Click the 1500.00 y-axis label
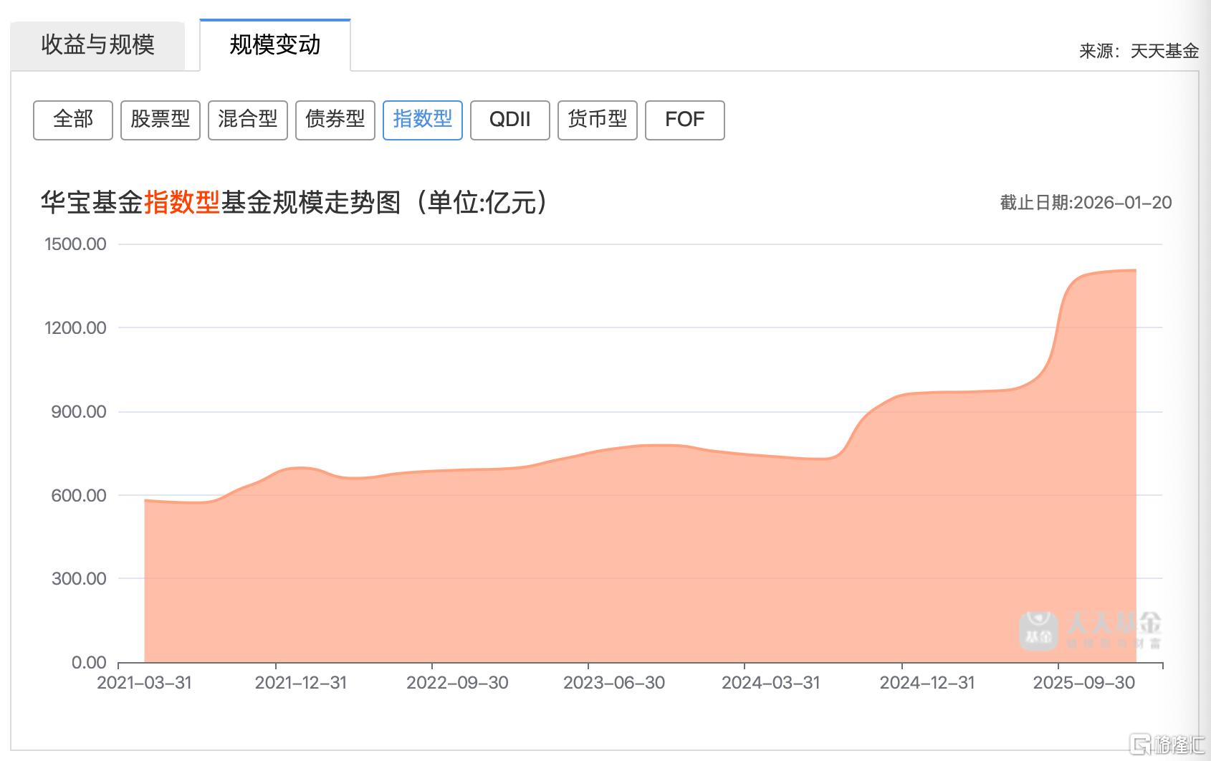1211x761 pixels. (x=75, y=244)
